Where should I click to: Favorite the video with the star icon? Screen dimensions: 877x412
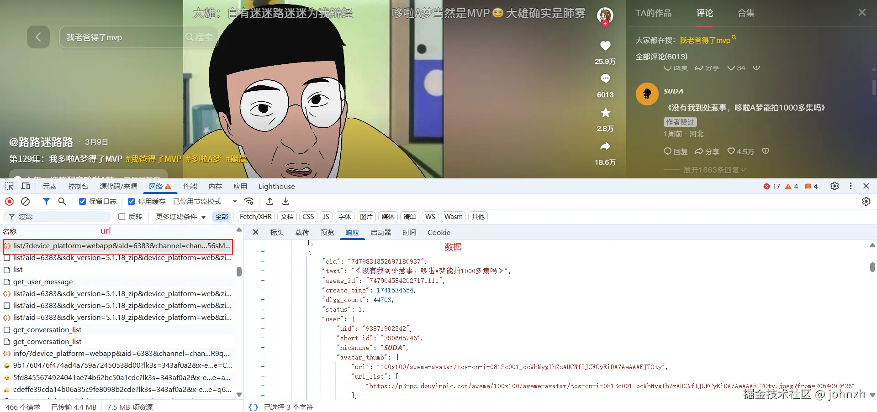605,113
